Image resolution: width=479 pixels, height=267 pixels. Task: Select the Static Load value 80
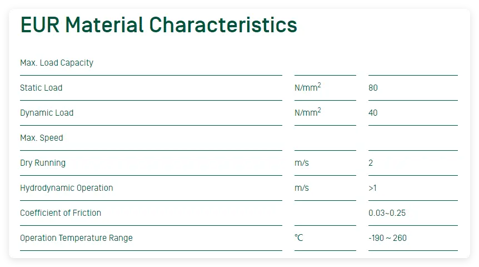[x=373, y=88]
